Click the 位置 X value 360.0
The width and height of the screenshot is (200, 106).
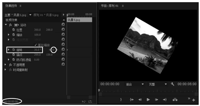click(37, 30)
